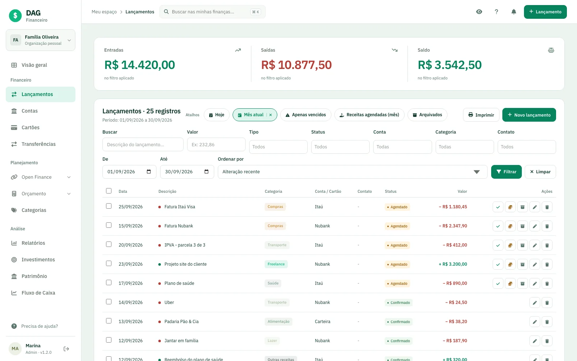Remove the Mês atual shortcut filter
Viewport: 577px width, 361px height.
pos(270,115)
